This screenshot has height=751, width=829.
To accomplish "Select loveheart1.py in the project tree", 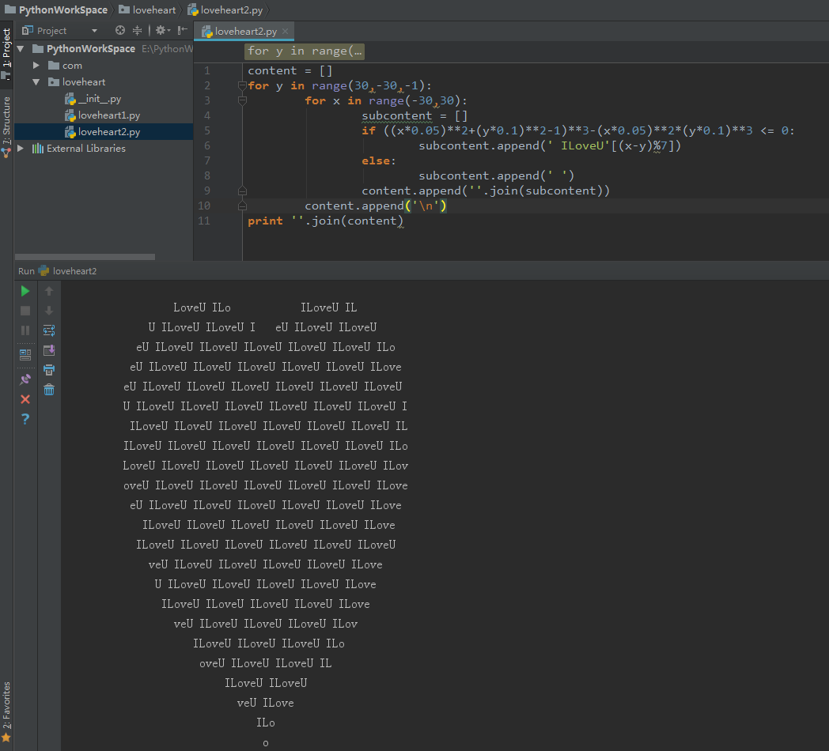I will (x=108, y=115).
